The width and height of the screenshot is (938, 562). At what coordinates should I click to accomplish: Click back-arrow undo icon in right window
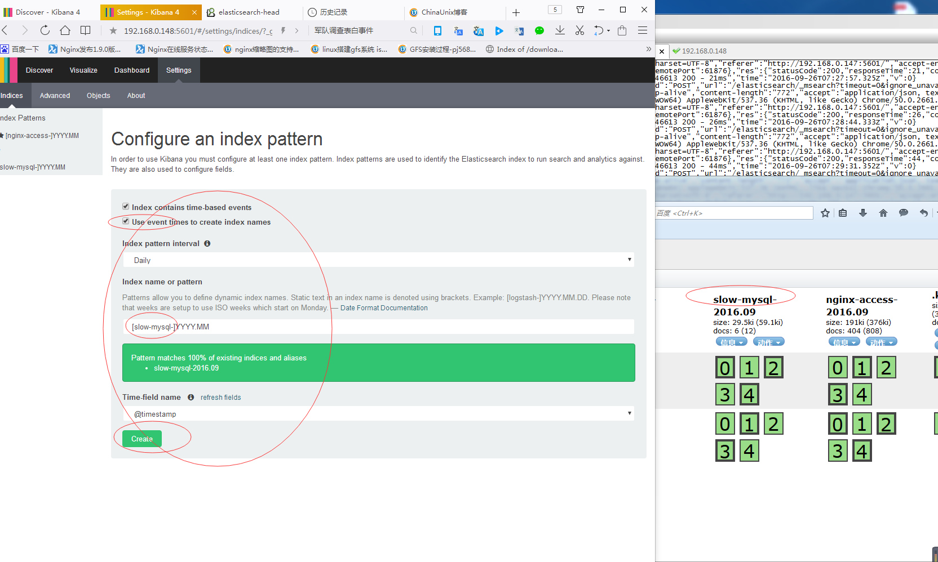[x=923, y=213]
